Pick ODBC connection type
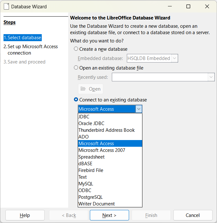 point(110,190)
